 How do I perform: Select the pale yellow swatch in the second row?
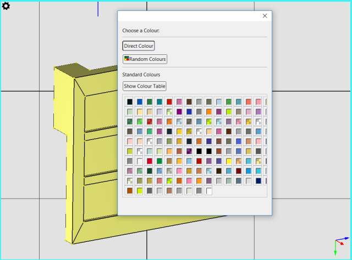(140, 112)
